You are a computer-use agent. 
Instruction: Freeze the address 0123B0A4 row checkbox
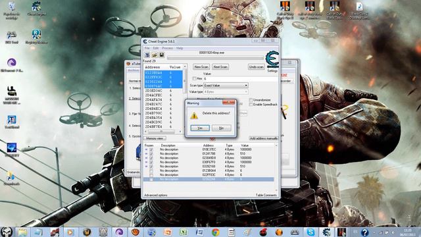pyautogui.click(x=151, y=171)
